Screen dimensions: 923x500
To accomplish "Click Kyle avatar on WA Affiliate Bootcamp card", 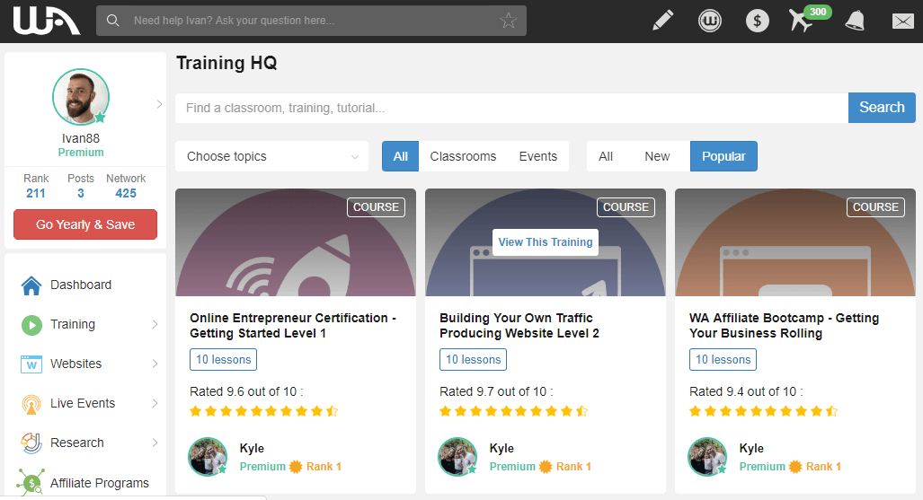I will tap(707, 457).
